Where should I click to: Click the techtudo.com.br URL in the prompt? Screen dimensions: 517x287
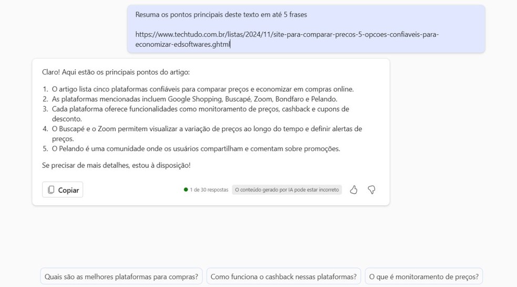[287, 39]
